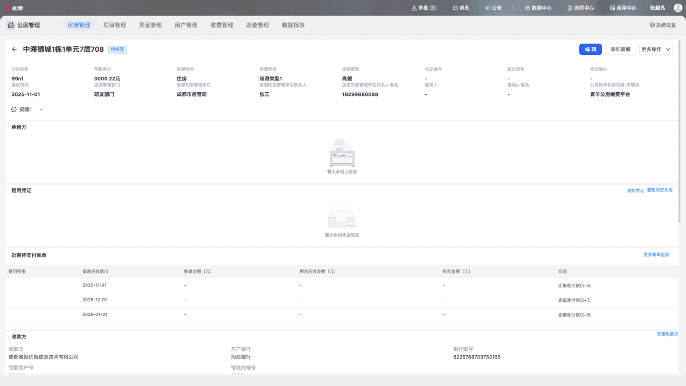This screenshot has height=386, width=686.
Task: Click the 成都市房管局 value
Action: [x=192, y=94]
